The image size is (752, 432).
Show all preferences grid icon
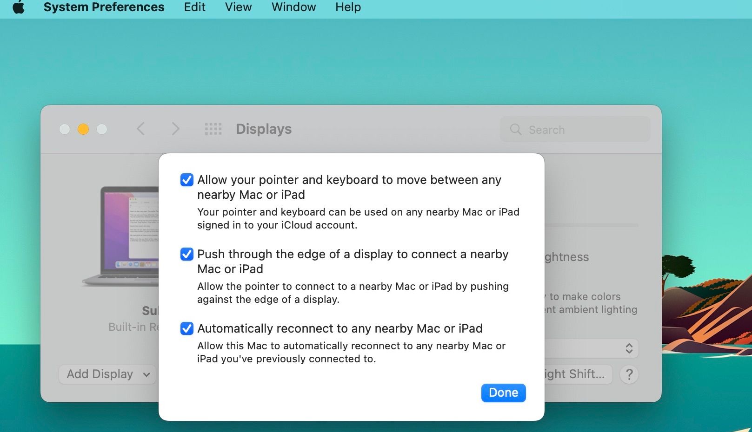tap(213, 129)
